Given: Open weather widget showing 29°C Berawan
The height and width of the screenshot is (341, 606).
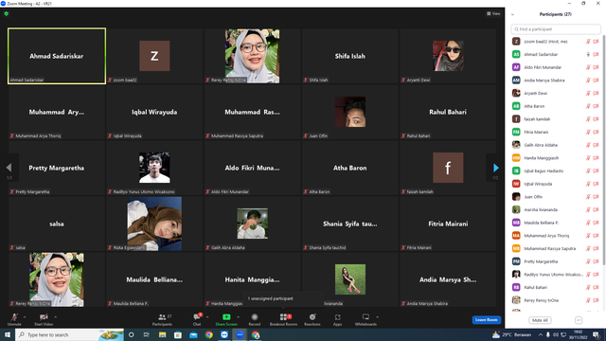Looking at the screenshot, I should [511, 334].
